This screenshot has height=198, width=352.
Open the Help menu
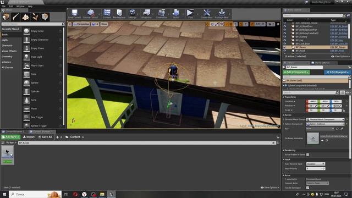[x=30, y=7]
